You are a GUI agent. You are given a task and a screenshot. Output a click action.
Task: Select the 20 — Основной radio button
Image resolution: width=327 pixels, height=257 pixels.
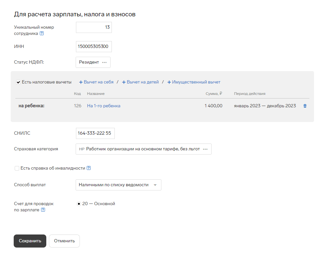(79, 204)
